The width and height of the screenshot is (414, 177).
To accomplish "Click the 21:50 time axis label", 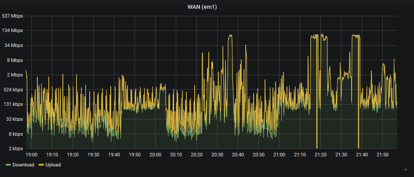I will [382, 155].
